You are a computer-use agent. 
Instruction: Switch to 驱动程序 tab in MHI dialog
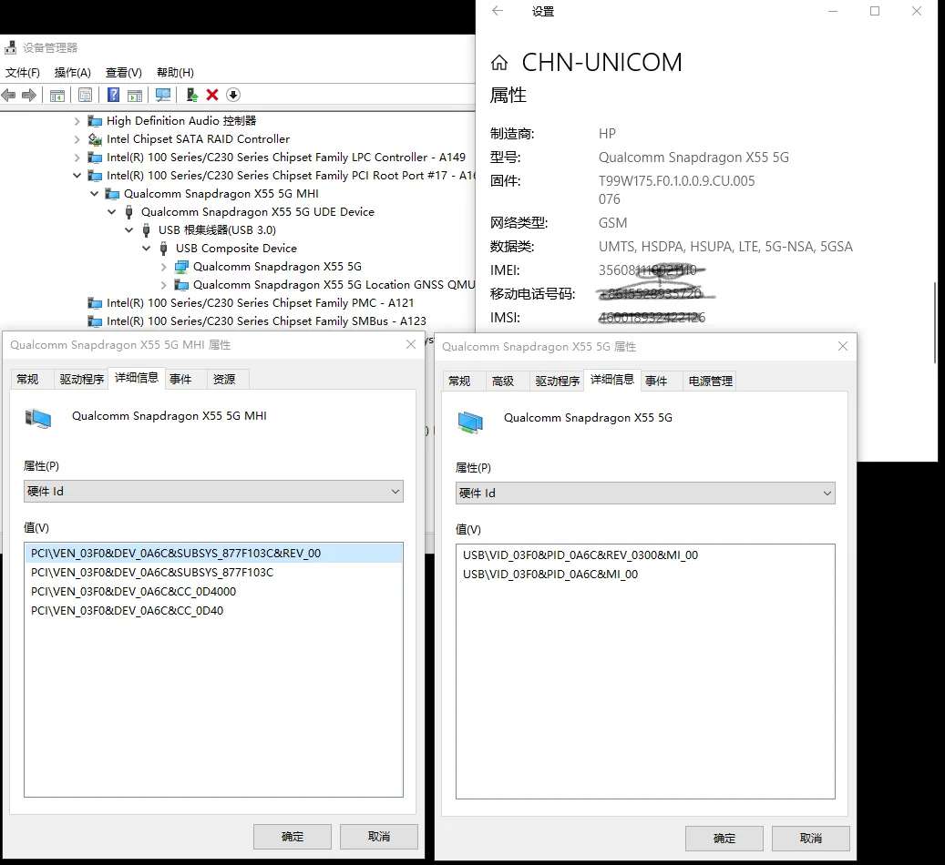pos(81,380)
